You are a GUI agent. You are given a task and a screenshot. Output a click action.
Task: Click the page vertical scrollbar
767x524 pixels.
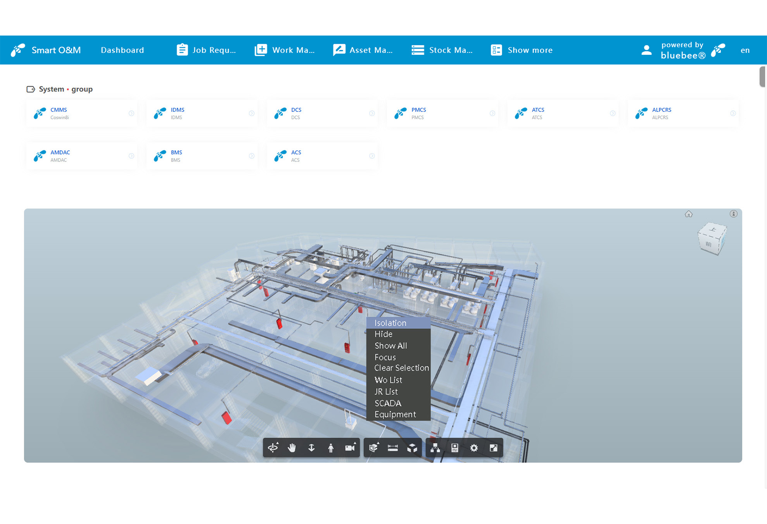[762, 77]
